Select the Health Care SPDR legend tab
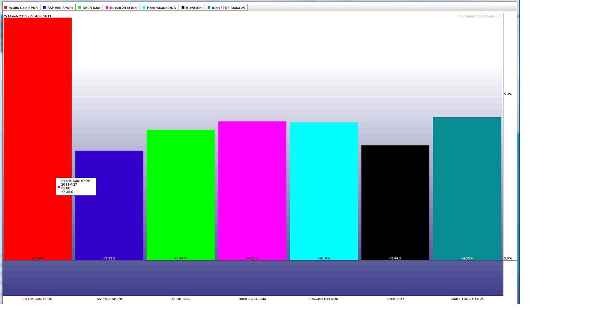The height and width of the screenshot is (325, 600). 21,7
